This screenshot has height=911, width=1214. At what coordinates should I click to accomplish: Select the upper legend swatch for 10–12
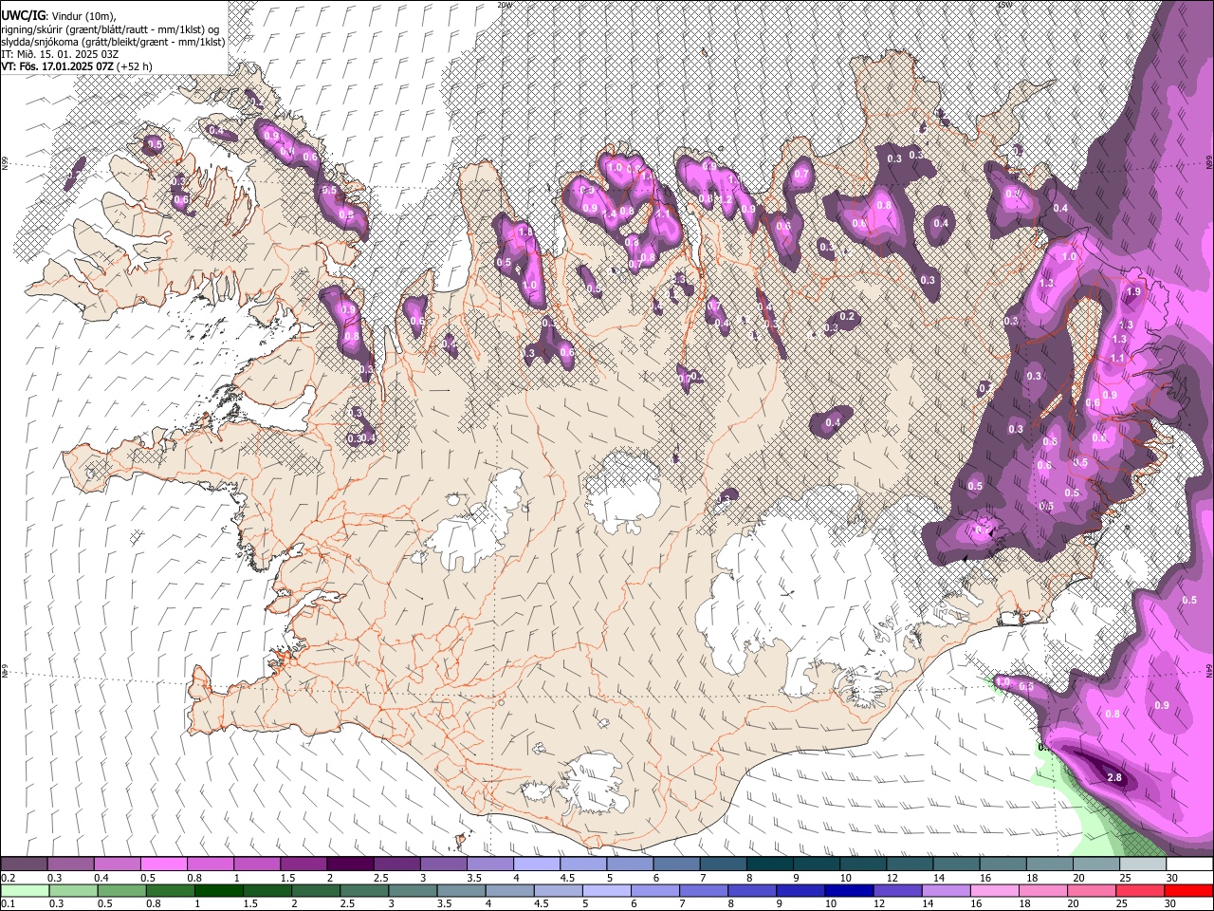pyautogui.click(x=862, y=864)
